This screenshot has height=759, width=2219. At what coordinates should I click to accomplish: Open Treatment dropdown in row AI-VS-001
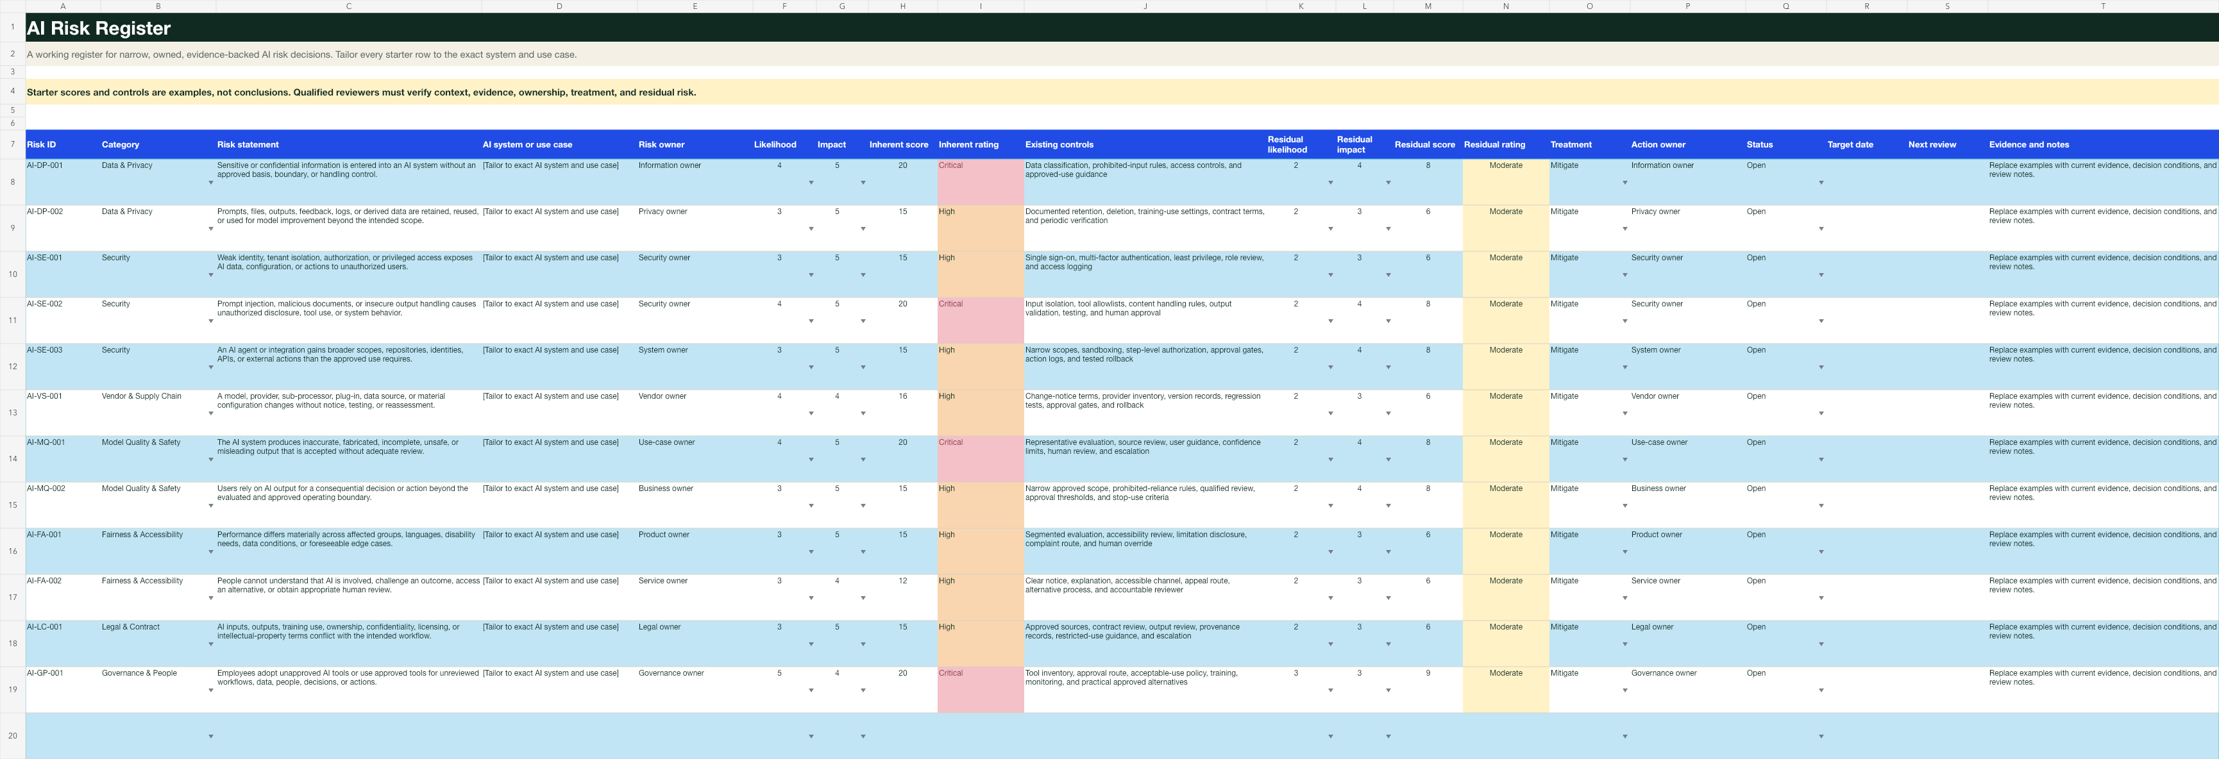coord(1624,413)
